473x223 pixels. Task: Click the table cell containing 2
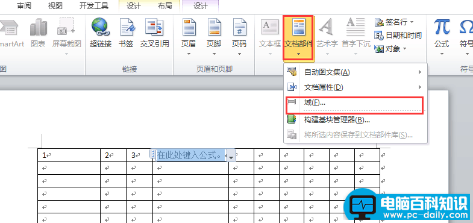pyautogui.click(x=113, y=155)
